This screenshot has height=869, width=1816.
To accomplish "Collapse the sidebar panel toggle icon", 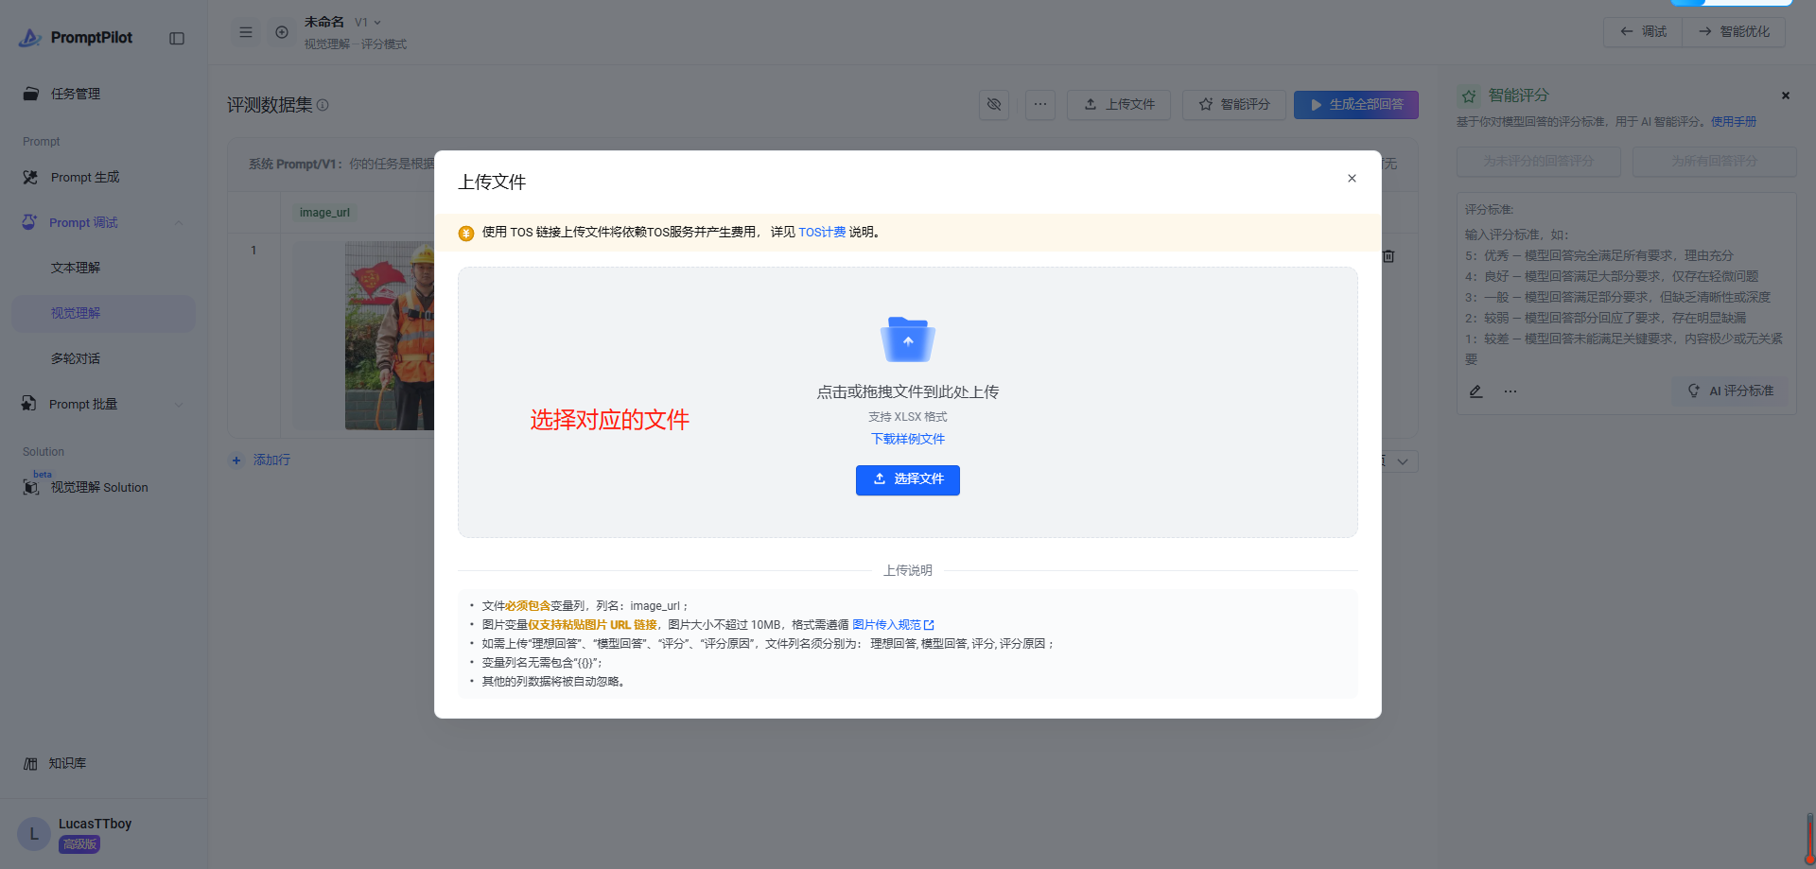I will (x=177, y=38).
